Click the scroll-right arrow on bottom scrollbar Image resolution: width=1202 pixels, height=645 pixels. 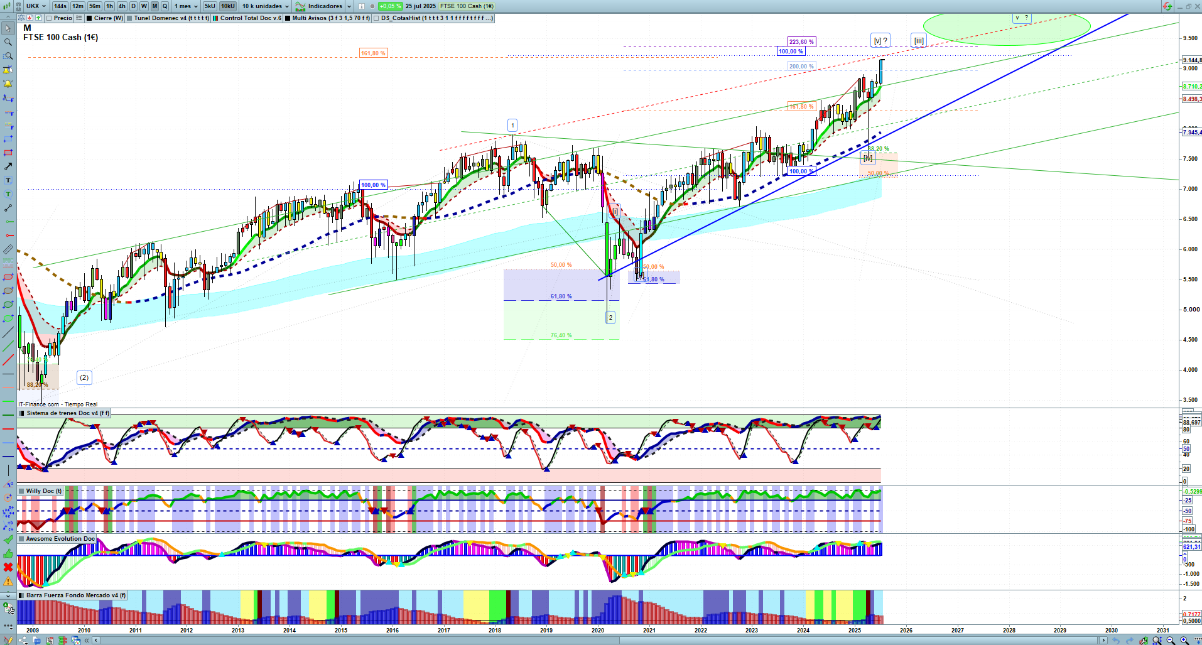click(x=1103, y=640)
